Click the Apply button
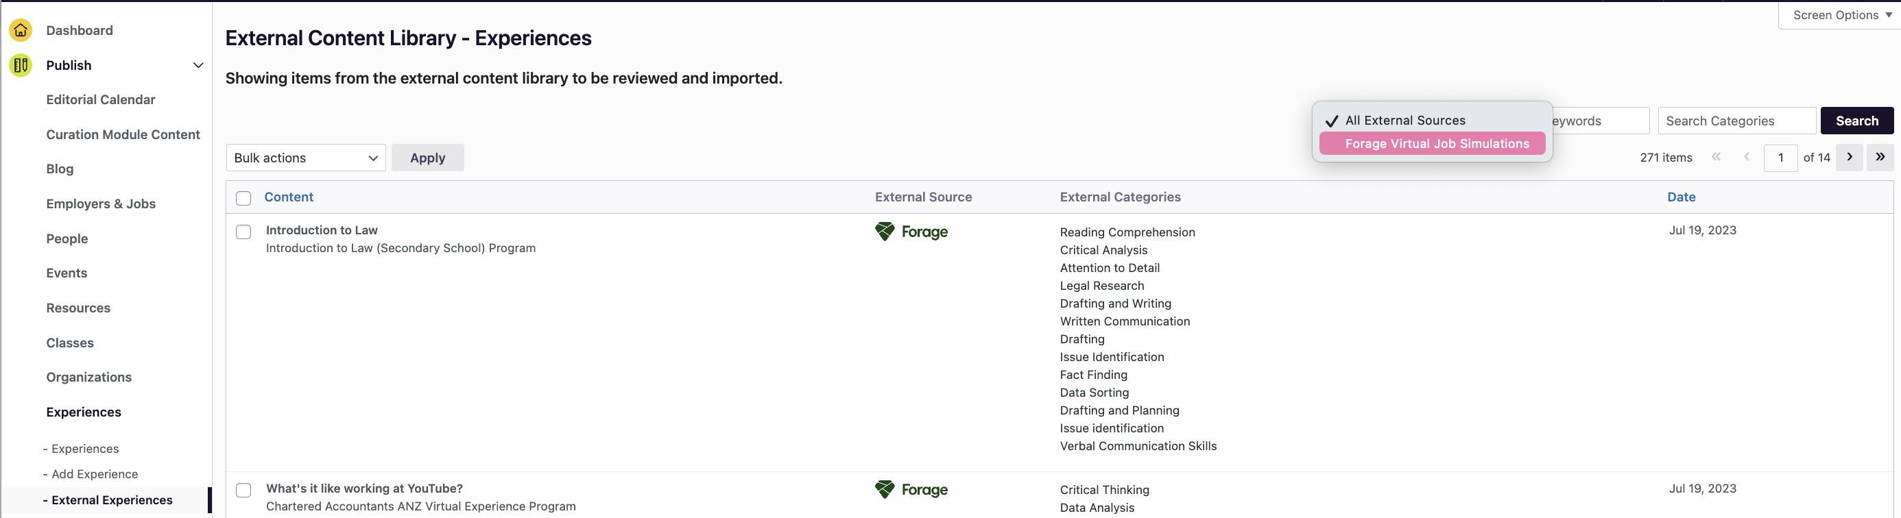Viewport: 1901px width, 518px height. coord(427,158)
